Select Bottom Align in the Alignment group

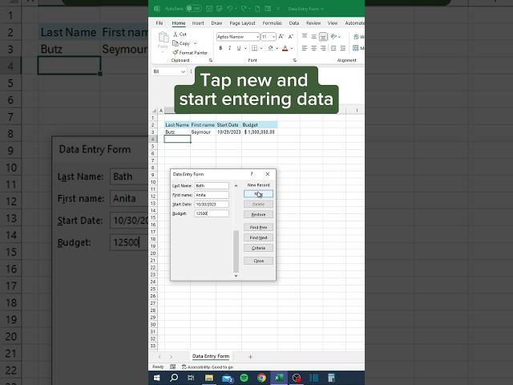tap(323, 36)
